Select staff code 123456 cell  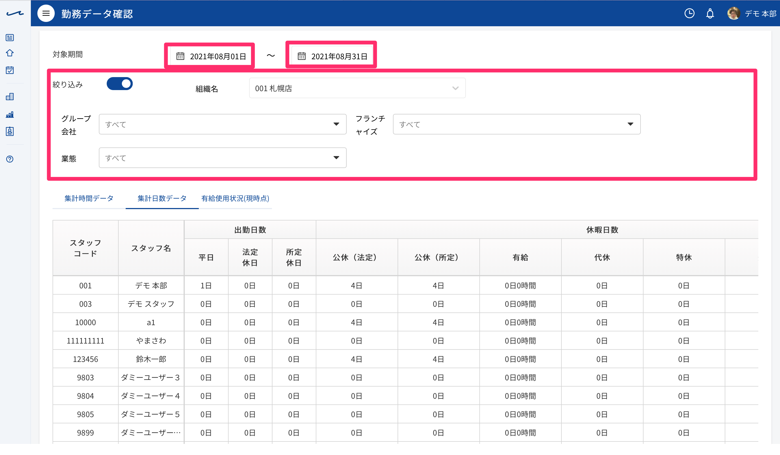pyautogui.click(x=85, y=359)
